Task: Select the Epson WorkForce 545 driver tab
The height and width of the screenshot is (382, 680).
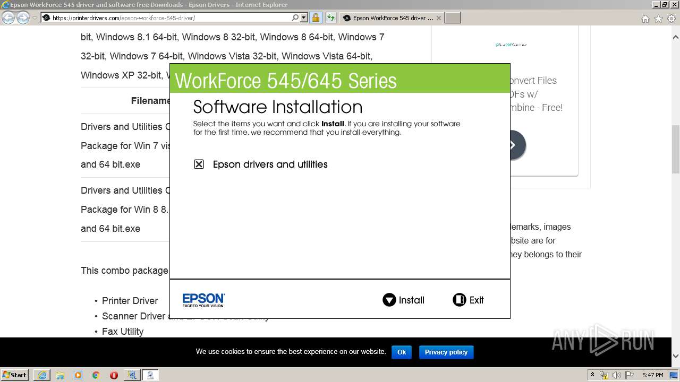Action: 392,18
